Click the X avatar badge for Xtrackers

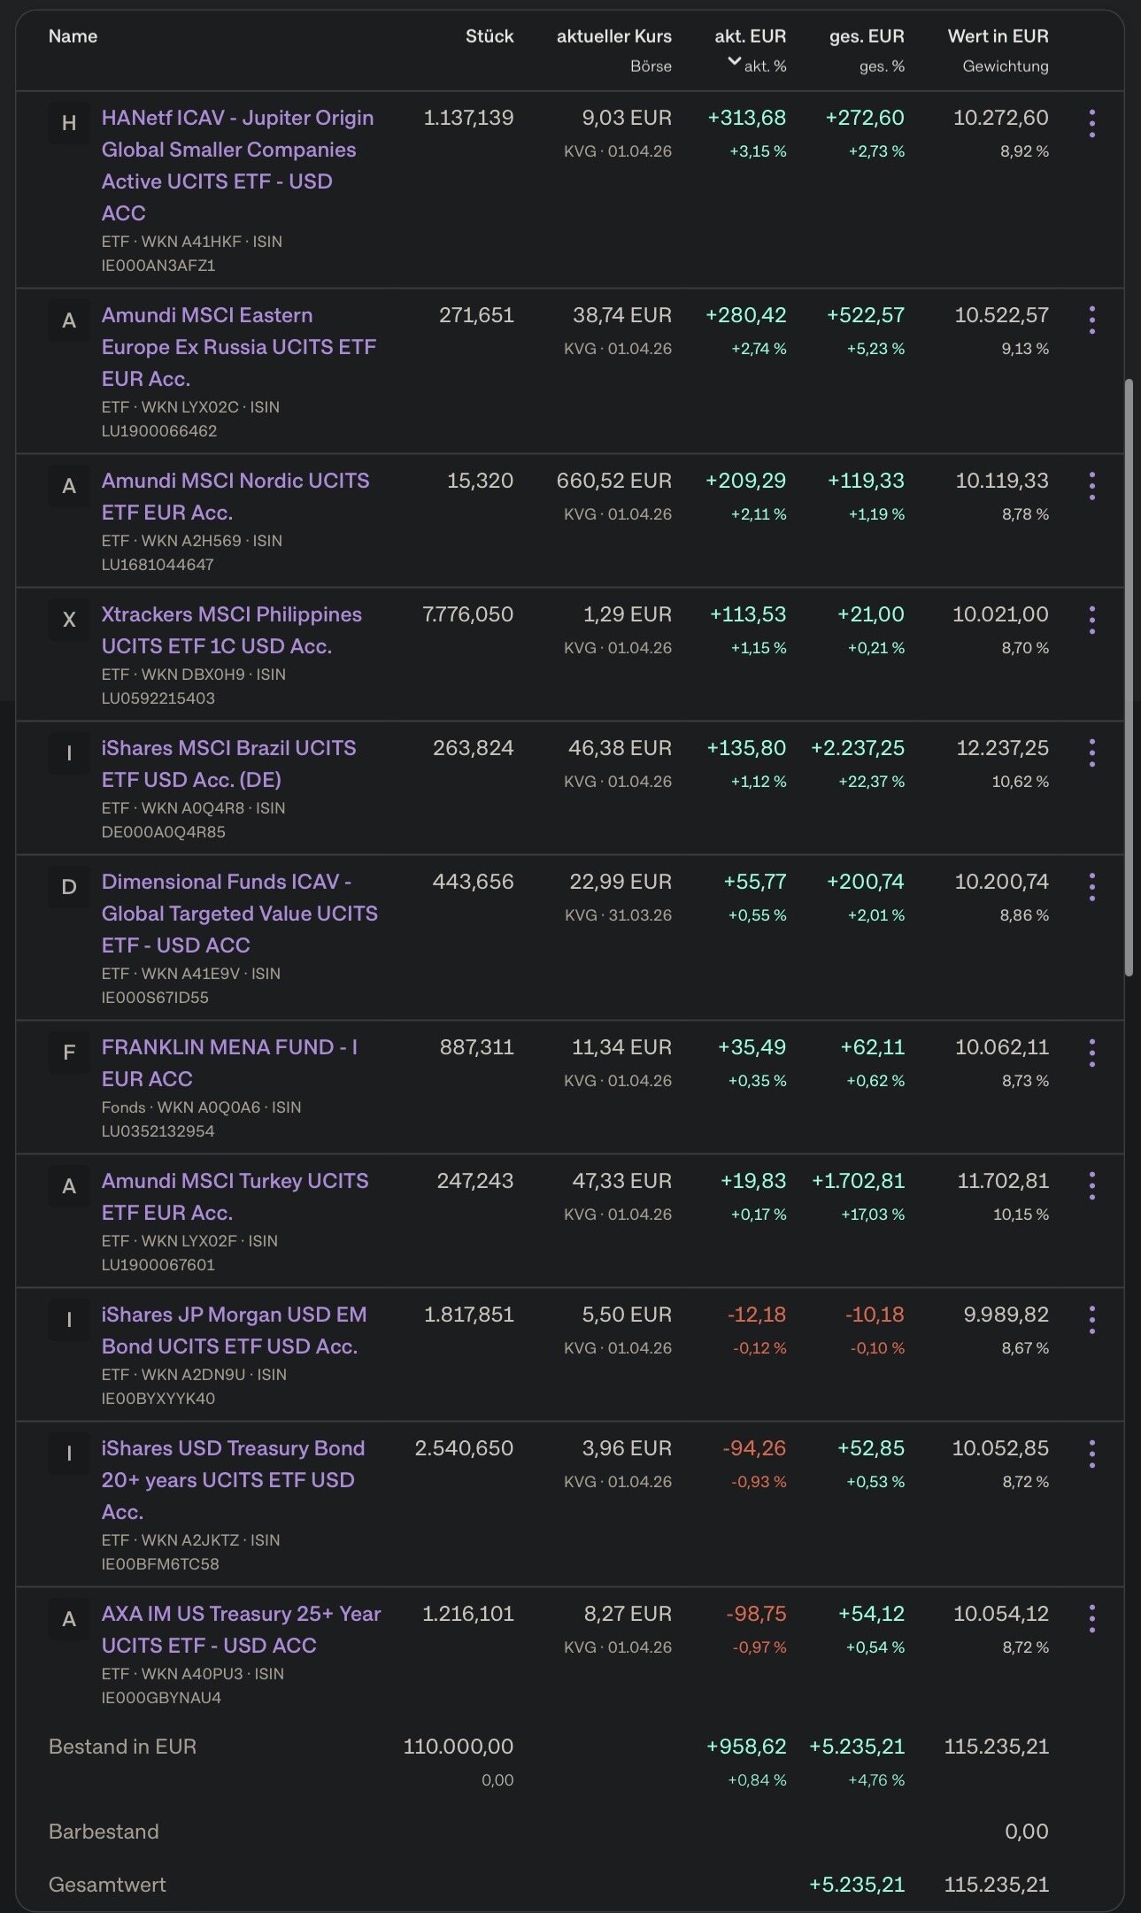(69, 620)
